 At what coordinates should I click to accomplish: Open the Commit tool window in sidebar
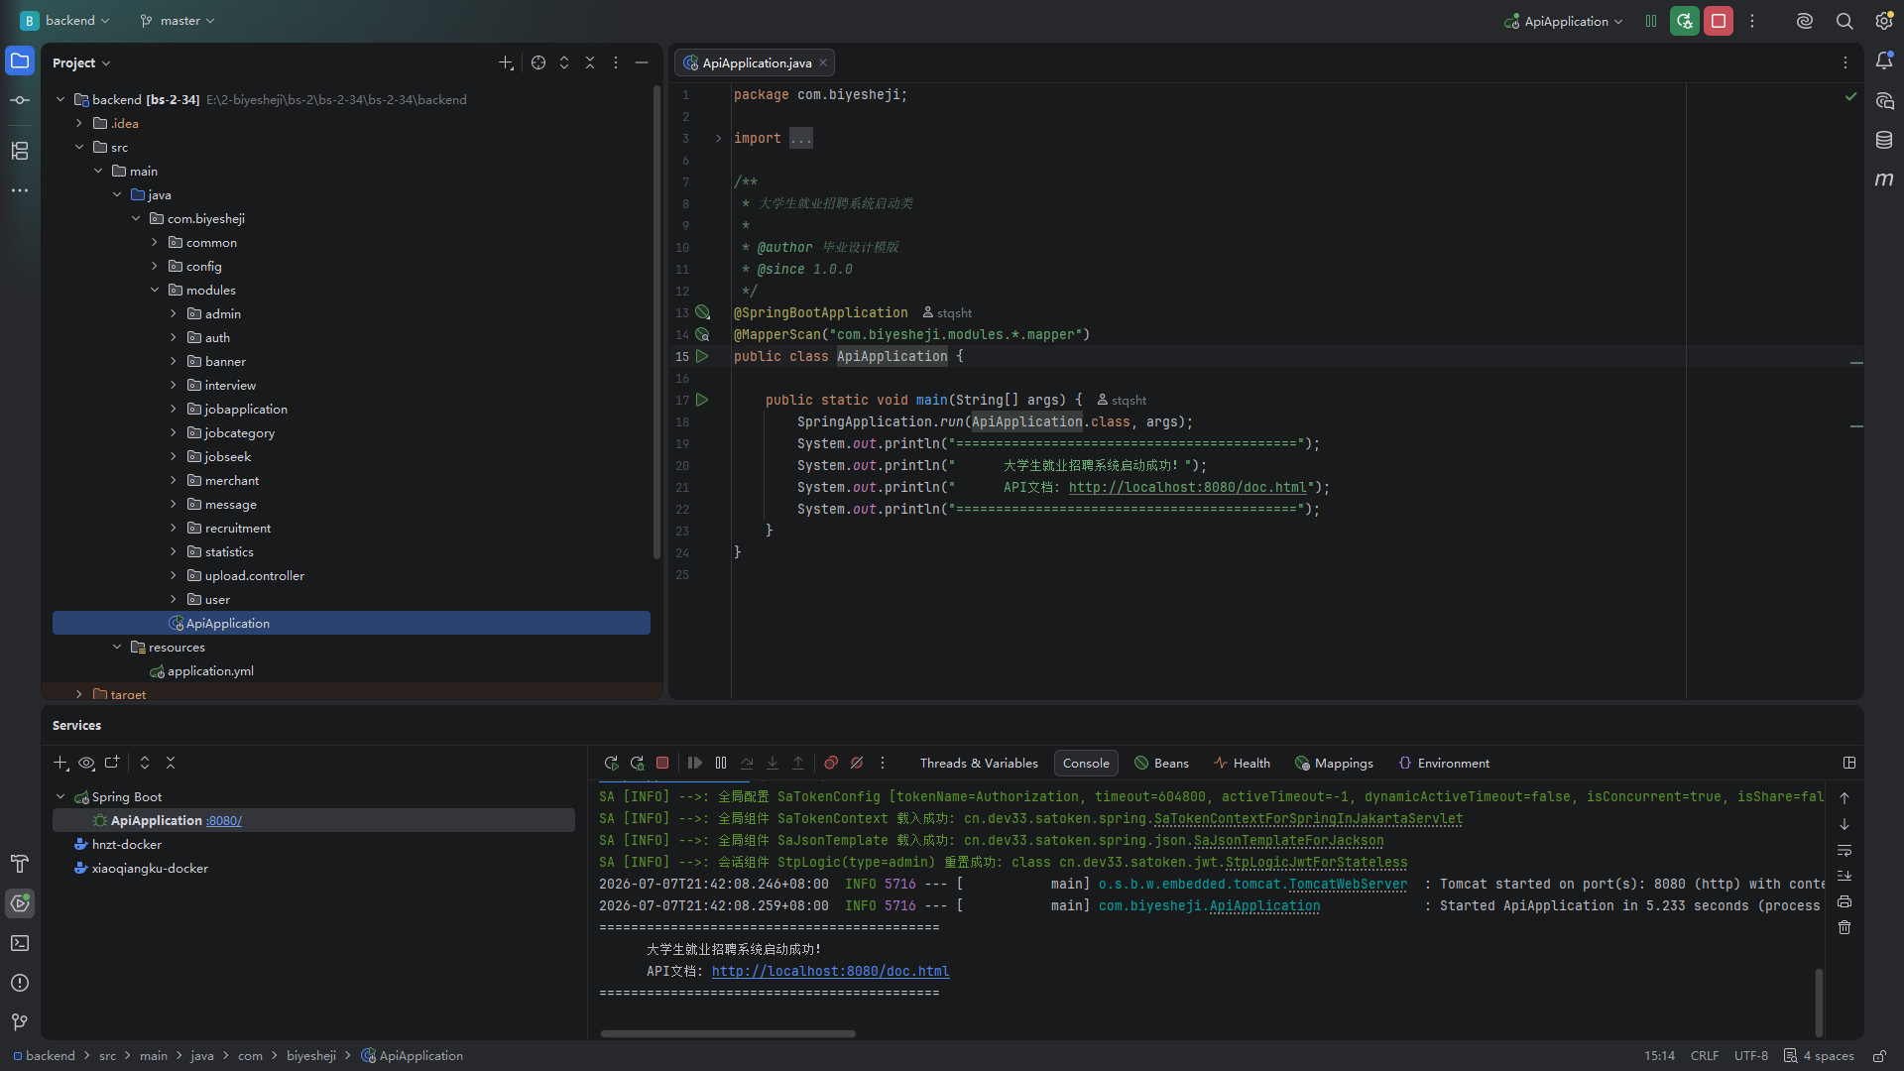pos(20,100)
